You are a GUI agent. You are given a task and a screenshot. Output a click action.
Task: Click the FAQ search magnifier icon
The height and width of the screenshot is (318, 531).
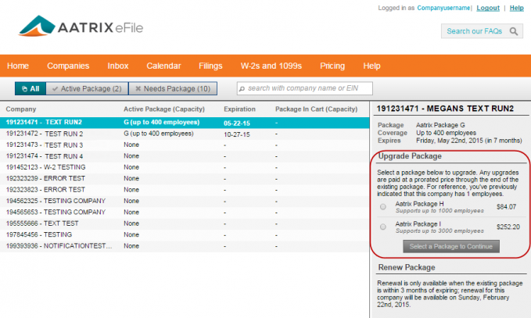(514, 31)
